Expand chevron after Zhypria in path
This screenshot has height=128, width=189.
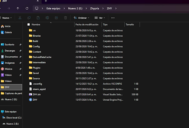(x=103, y=8)
